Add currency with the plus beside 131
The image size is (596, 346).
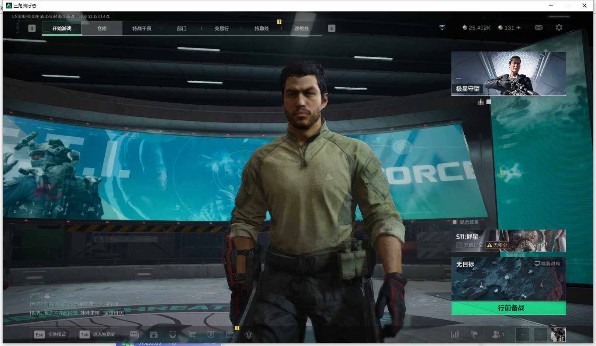[519, 28]
